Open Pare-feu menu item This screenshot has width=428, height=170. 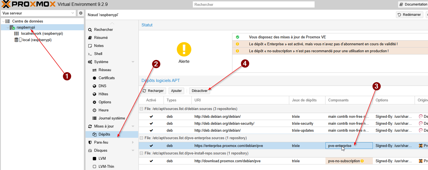click(101, 142)
